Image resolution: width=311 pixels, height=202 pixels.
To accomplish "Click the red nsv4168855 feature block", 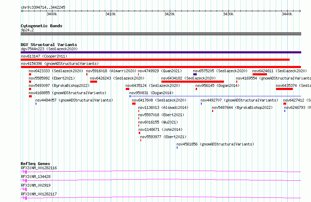I will 30,96.
